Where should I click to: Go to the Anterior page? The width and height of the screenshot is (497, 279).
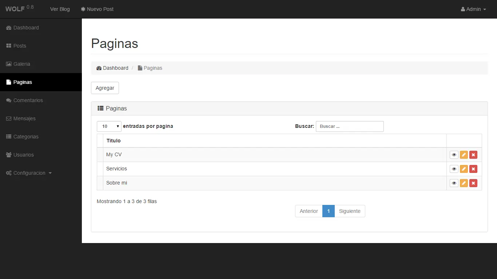pos(309,211)
